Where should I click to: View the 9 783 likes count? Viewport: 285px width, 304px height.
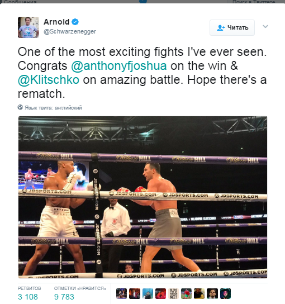[x=64, y=297]
